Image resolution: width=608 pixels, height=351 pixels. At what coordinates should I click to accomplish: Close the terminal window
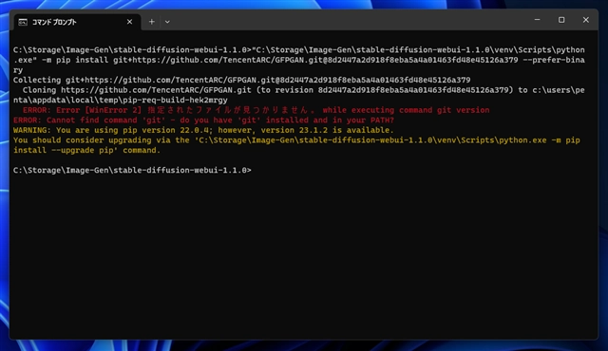point(585,20)
